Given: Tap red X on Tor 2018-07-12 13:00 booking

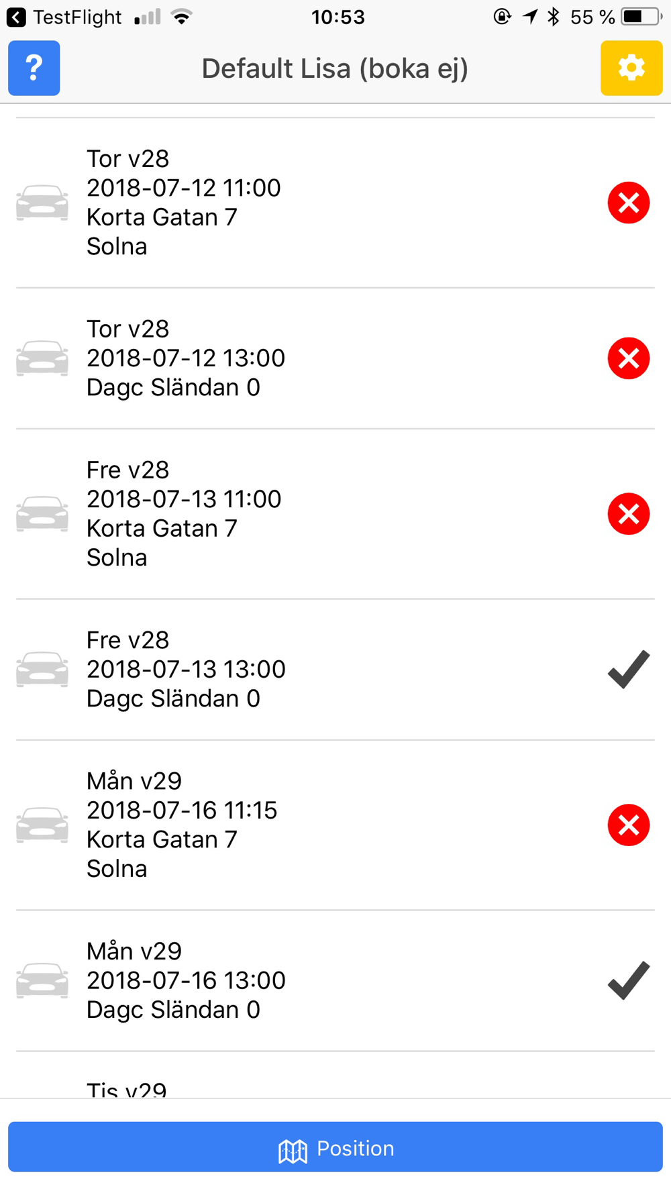Looking at the screenshot, I should [629, 358].
